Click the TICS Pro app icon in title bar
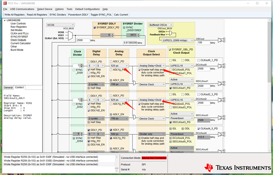 point(5,3)
